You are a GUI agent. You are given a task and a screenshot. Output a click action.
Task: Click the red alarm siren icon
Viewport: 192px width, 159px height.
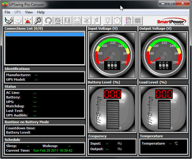click(x=28, y=21)
